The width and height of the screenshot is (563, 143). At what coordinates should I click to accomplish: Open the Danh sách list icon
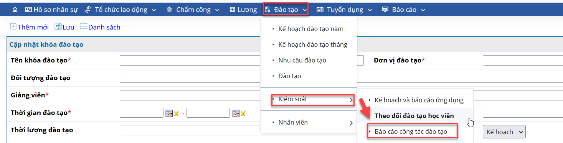tap(84, 26)
